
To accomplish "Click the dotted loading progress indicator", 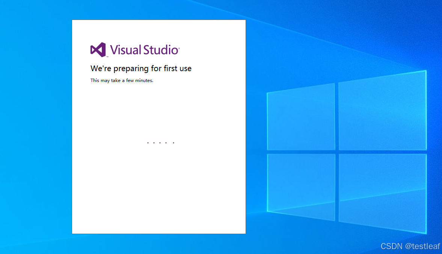I will [x=161, y=143].
